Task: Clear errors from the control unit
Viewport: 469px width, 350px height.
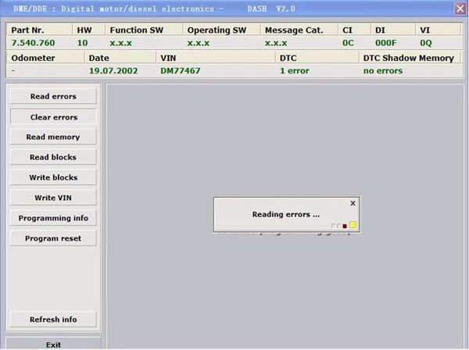Action: (53, 117)
